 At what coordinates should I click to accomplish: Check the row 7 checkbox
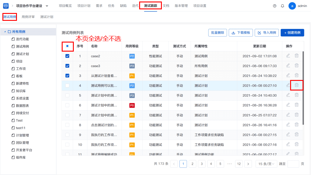pyautogui.click(x=67, y=115)
